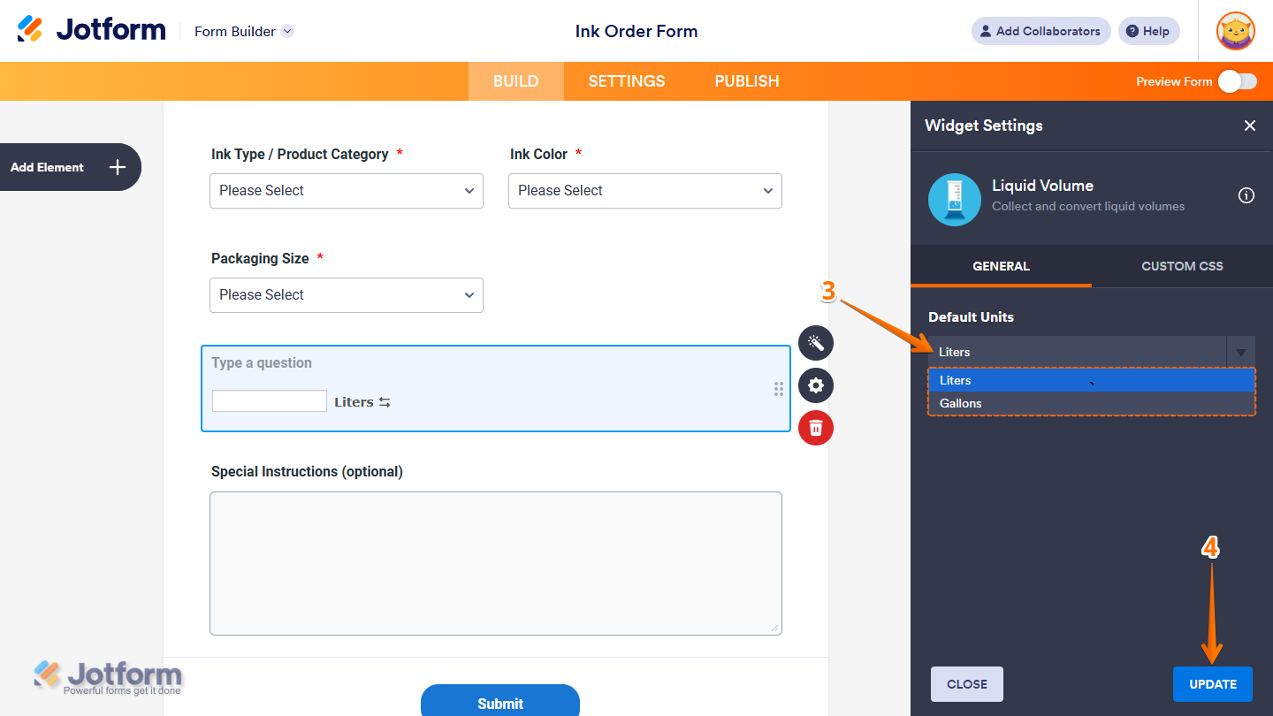This screenshot has height=716, width=1273.
Task: Expand the Packaging Size dropdown
Action: (346, 295)
